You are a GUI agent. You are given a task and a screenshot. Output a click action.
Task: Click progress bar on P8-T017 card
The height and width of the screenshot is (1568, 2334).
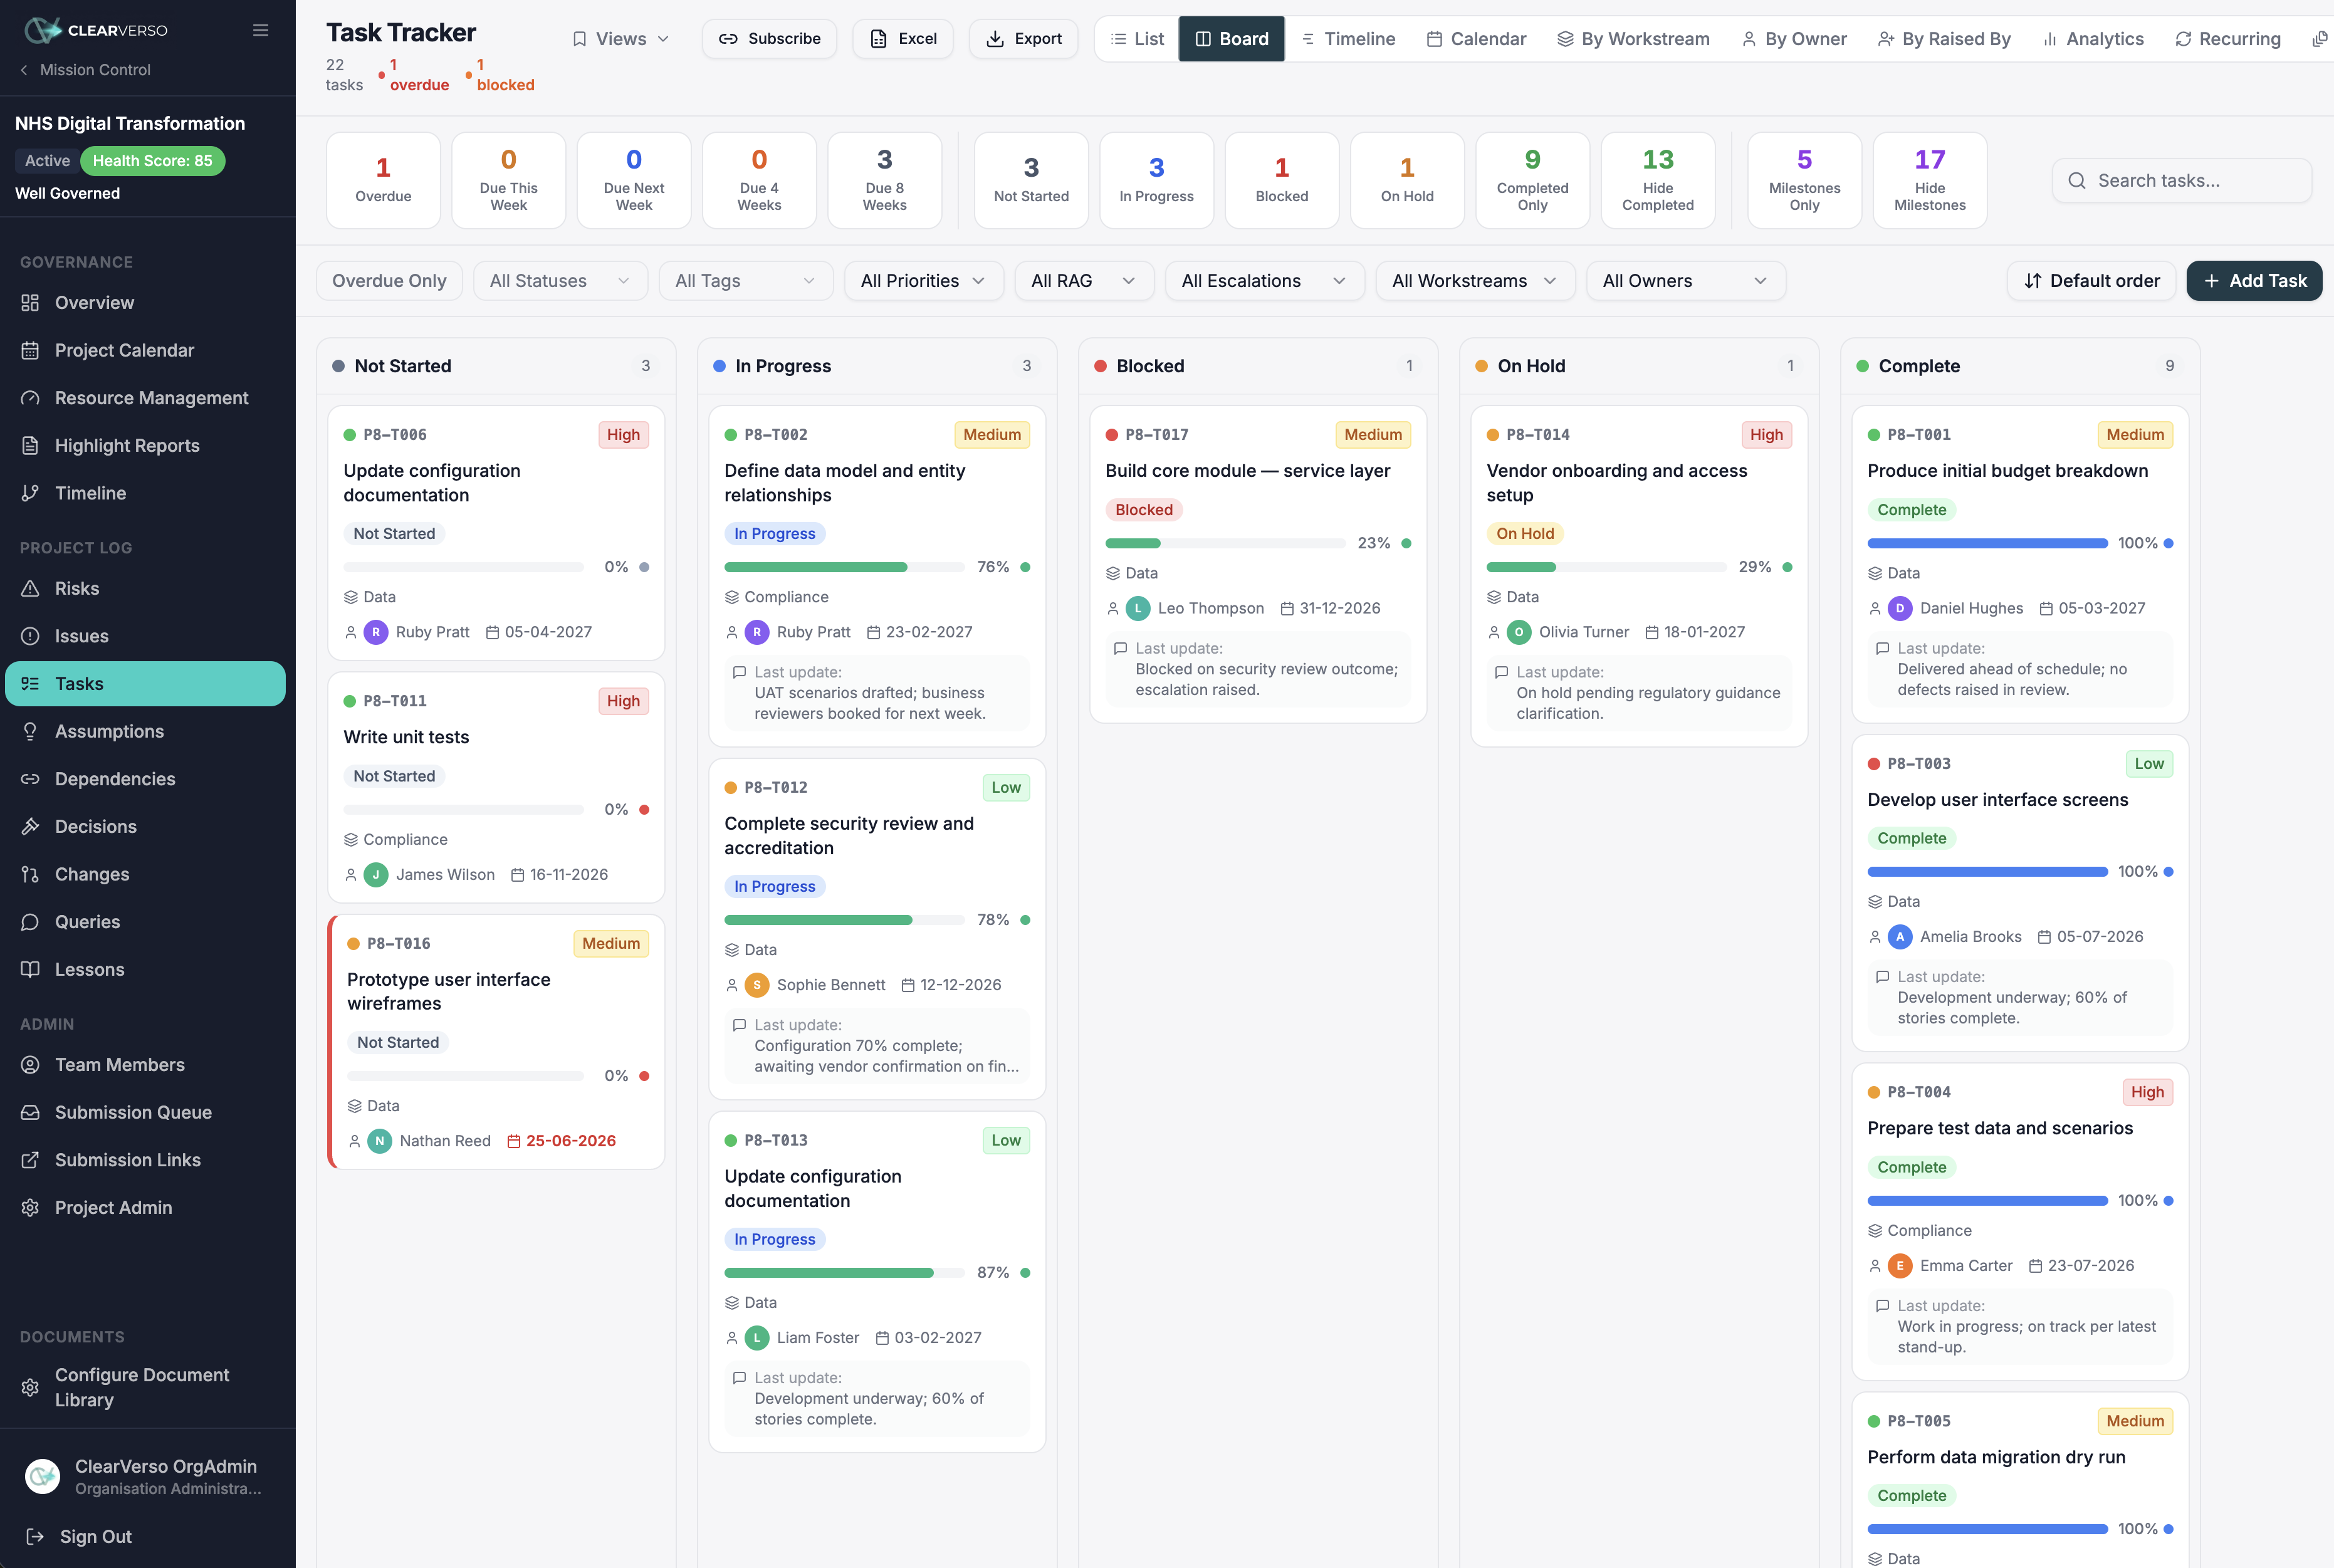tap(1225, 543)
